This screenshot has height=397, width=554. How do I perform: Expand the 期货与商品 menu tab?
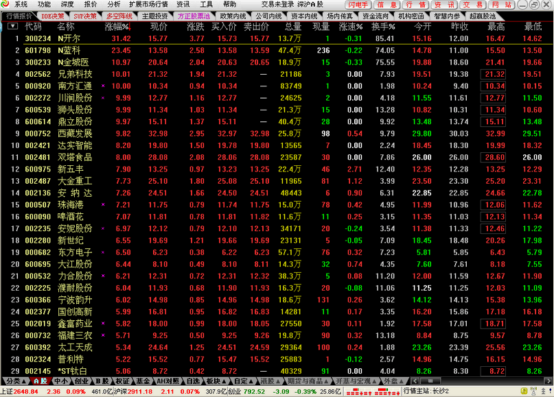click(x=308, y=381)
